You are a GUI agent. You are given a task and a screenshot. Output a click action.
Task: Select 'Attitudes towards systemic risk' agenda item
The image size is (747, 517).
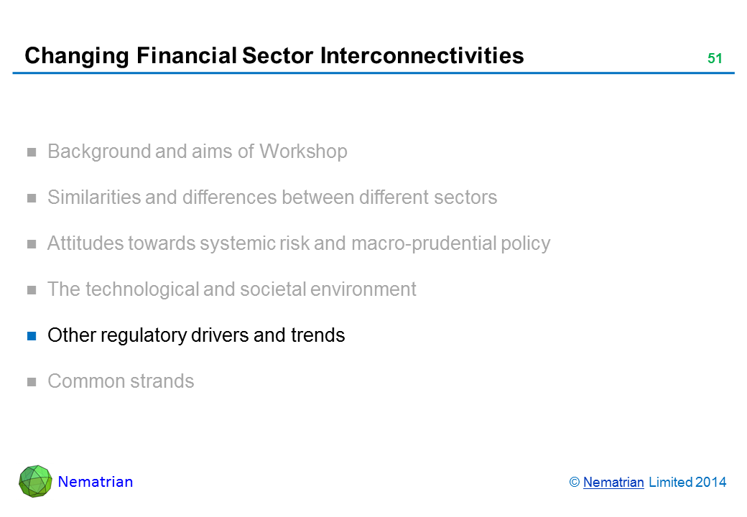tap(298, 243)
